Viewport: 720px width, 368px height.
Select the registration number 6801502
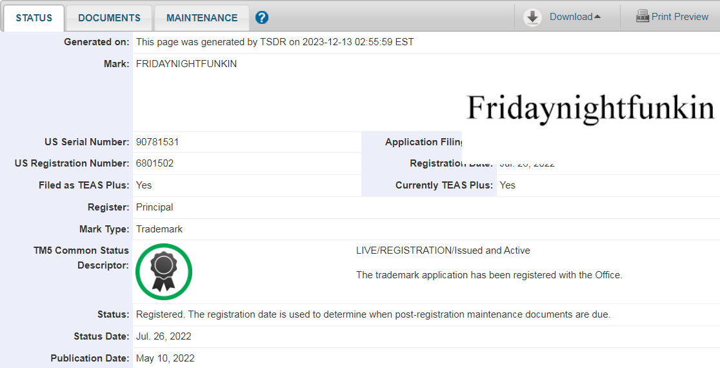point(155,163)
